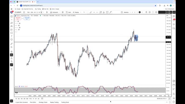Open the Alert creation button
The height and width of the screenshot is (104, 185).
69,12
